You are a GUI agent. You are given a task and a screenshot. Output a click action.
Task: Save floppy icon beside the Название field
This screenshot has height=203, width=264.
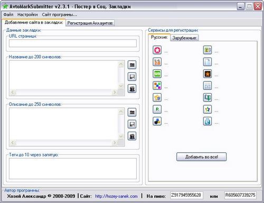132,77
